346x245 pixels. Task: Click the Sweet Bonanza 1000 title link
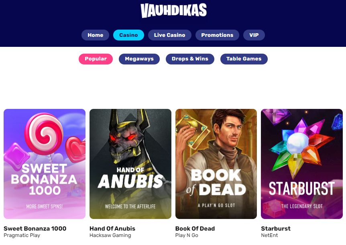[x=35, y=229]
